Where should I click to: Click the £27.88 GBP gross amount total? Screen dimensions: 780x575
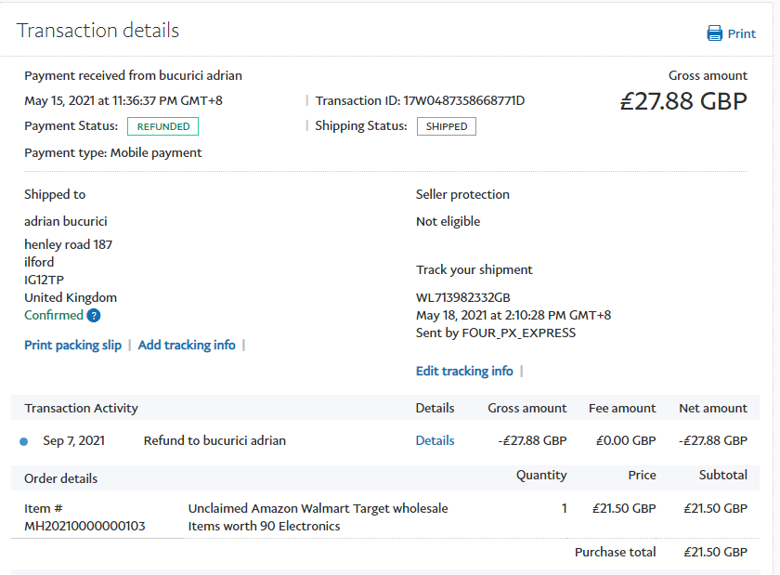(x=683, y=100)
